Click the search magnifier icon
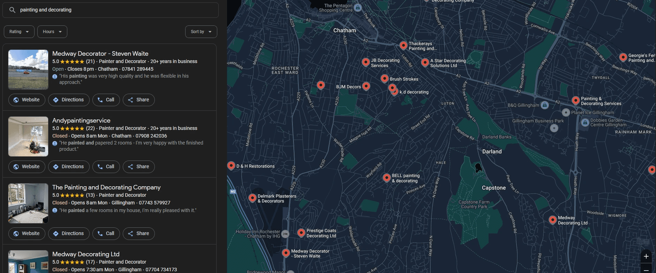Viewport: 656px width, 273px height. click(12, 10)
